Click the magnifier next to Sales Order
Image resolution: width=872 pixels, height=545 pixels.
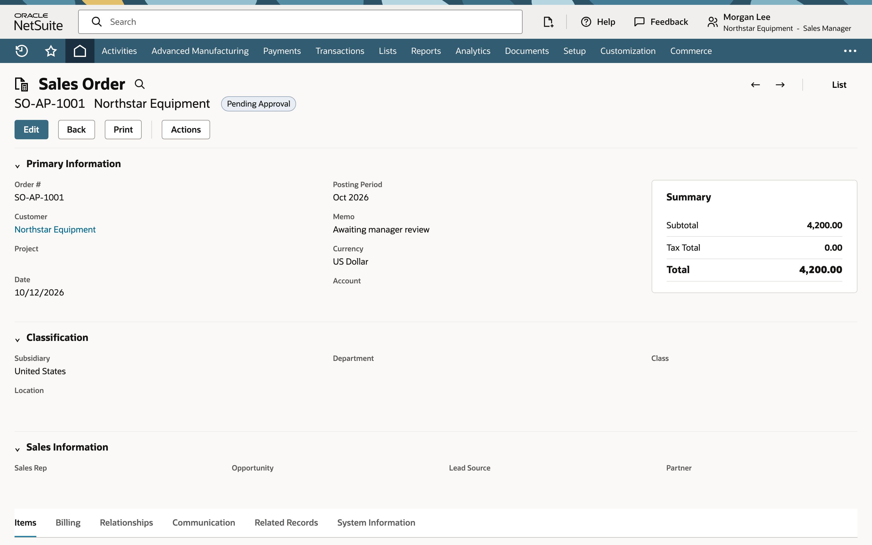[140, 84]
